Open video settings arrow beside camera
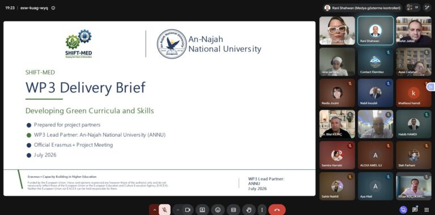The image size is (435, 215). [177, 210]
